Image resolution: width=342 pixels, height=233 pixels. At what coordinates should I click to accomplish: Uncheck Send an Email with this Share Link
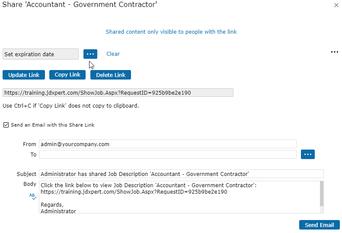(x=6, y=125)
